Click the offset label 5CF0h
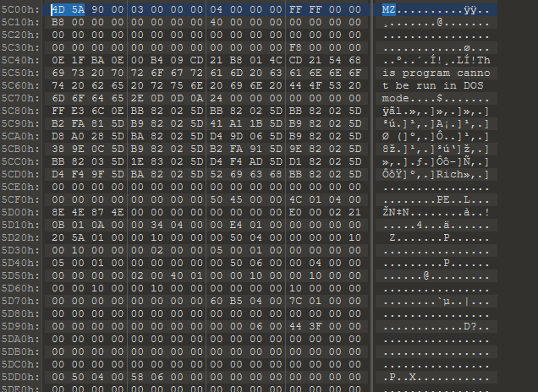The height and width of the screenshot is (392, 538). (x=20, y=199)
